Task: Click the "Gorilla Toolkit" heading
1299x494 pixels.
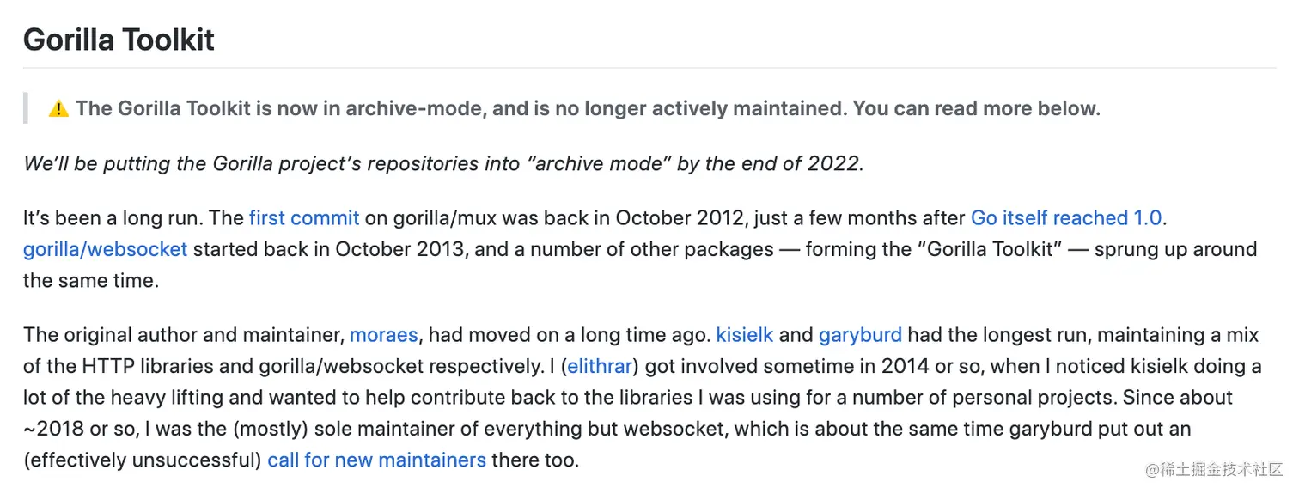Action: (x=119, y=40)
